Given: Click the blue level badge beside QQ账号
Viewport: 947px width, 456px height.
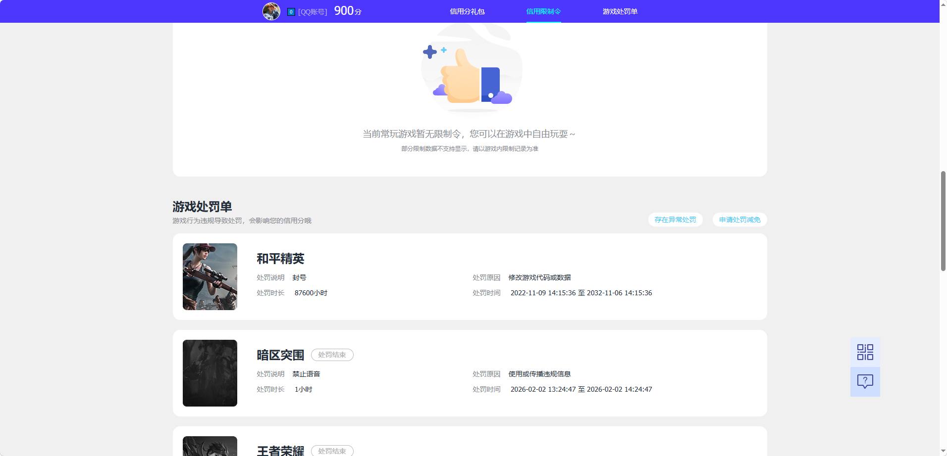Looking at the screenshot, I should coord(291,11).
